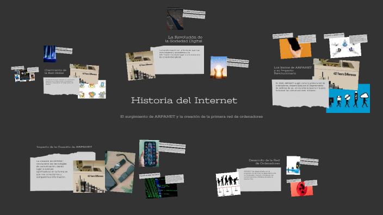Click the caption label beside the map image
Viewport: 383px width, 215px height.
pyautogui.click(x=194, y=14)
